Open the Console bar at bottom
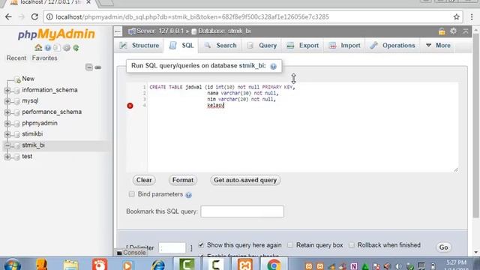 [x=131, y=253]
